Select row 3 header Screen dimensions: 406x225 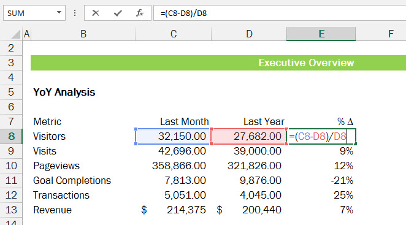coord(11,63)
